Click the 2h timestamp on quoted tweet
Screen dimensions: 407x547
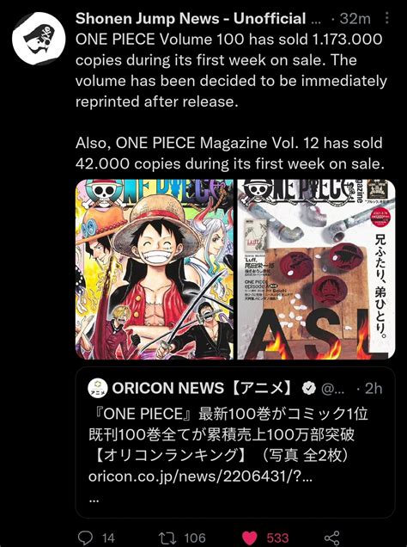click(x=373, y=388)
